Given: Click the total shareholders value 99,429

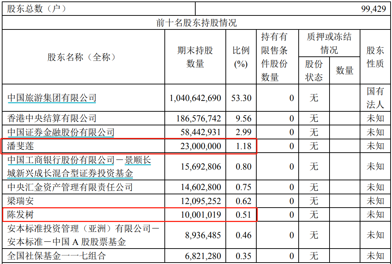Looking at the screenshot, I should 373,9.
